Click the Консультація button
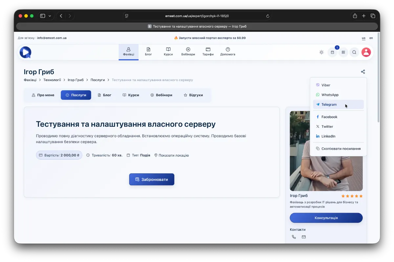 tap(326, 218)
